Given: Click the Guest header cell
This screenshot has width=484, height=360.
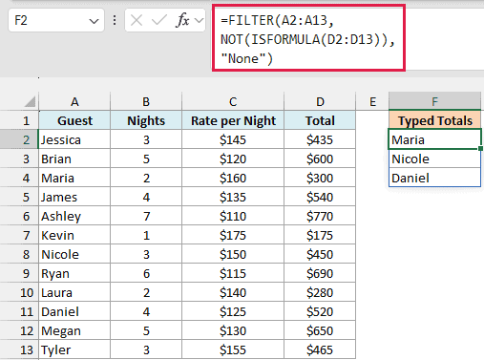Looking at the screenshot, I should pos(74,120).
